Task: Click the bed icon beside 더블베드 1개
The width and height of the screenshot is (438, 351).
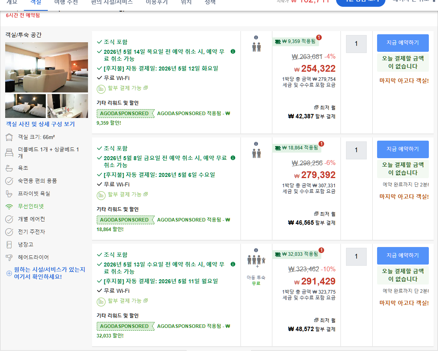Action: click(x=9, y=153)
